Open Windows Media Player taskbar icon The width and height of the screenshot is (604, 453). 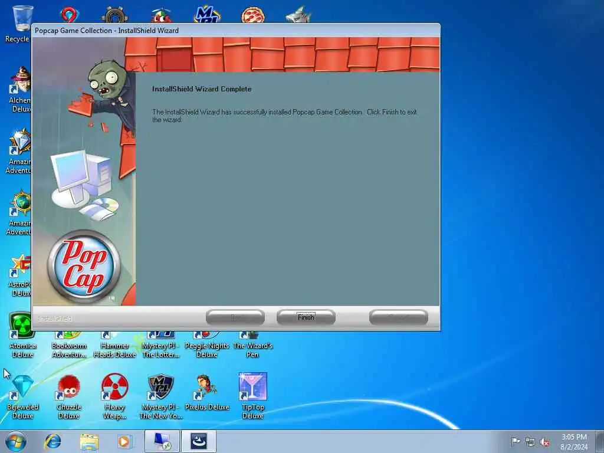point(124,442)
